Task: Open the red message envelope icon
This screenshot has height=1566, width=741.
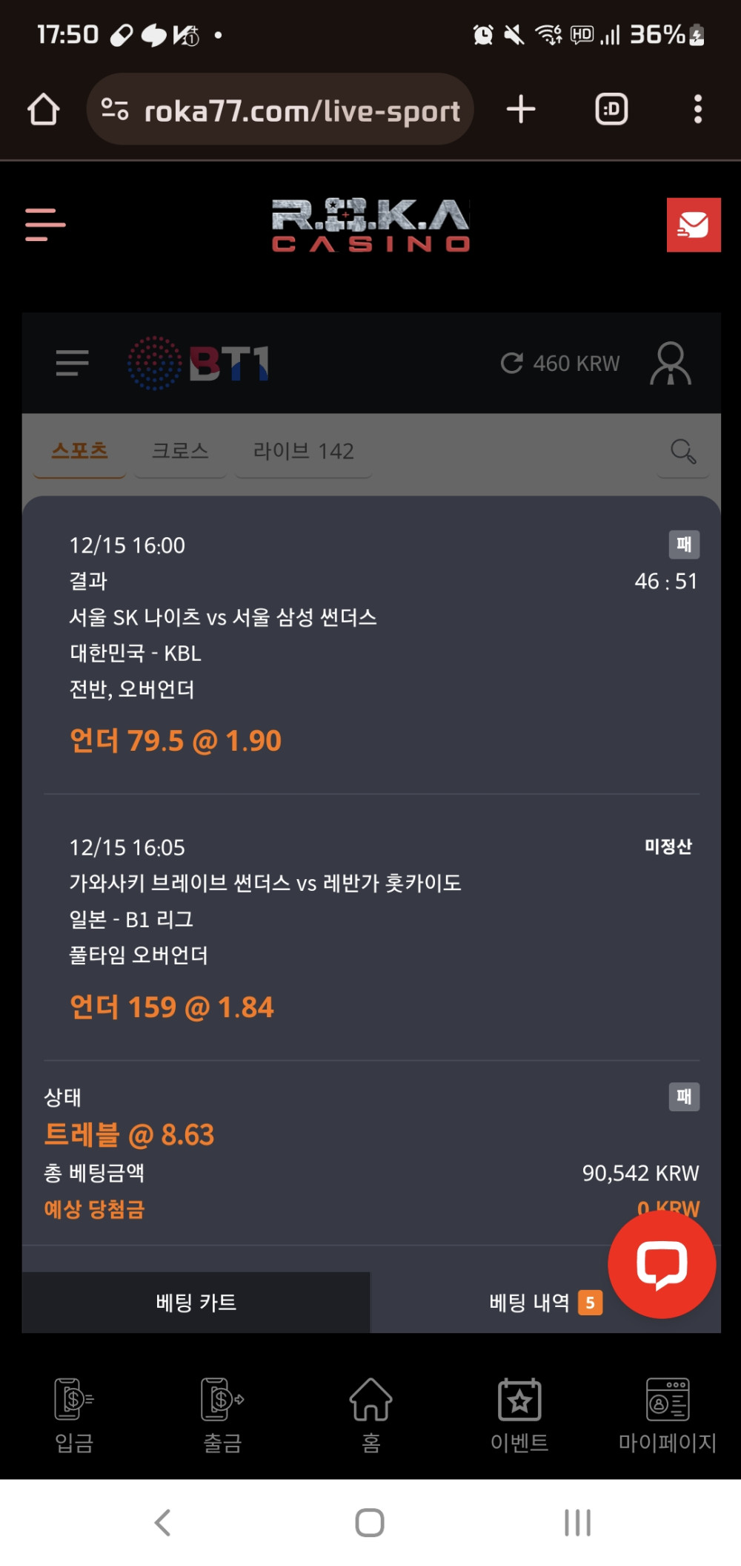Action: click(693, 225)
